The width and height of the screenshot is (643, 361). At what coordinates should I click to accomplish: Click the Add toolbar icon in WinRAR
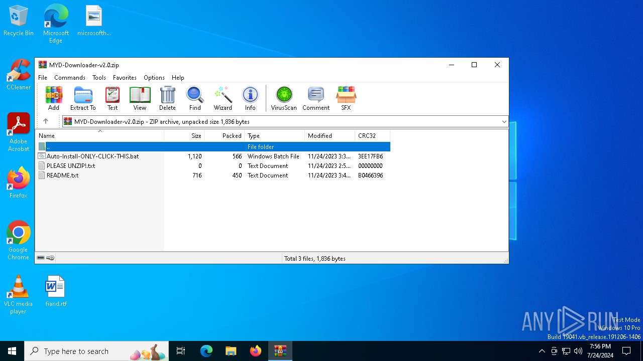point(54,98)
